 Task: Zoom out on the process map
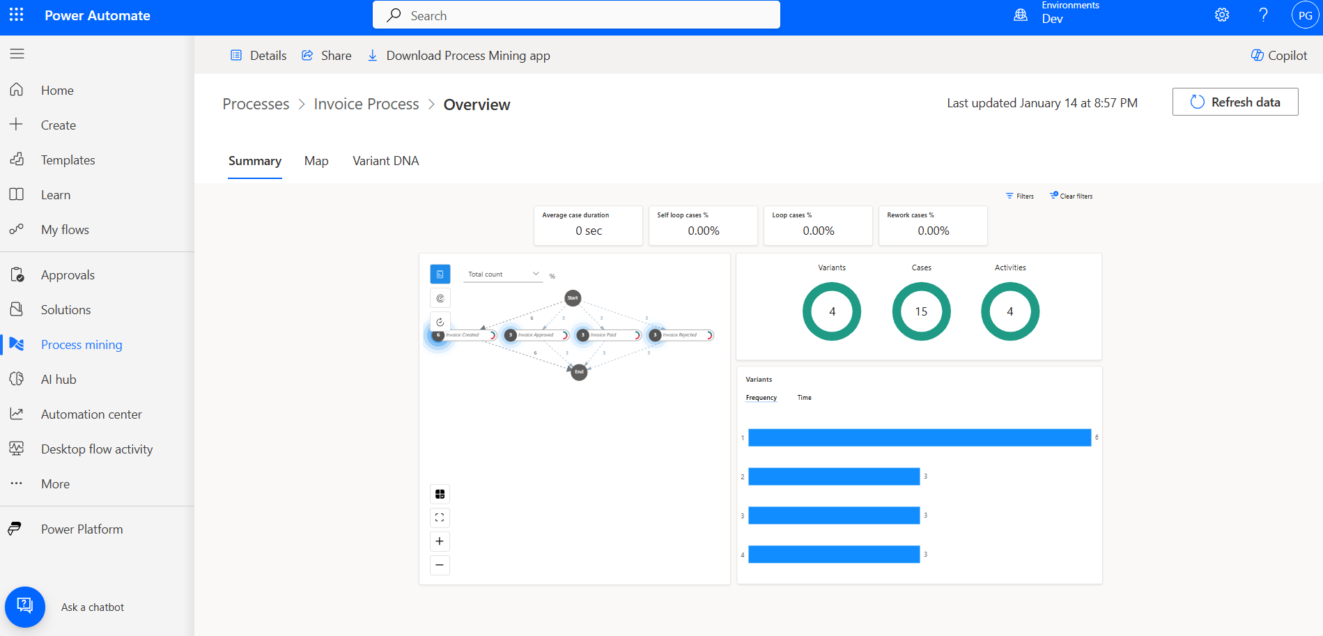[x=440, y=565]
